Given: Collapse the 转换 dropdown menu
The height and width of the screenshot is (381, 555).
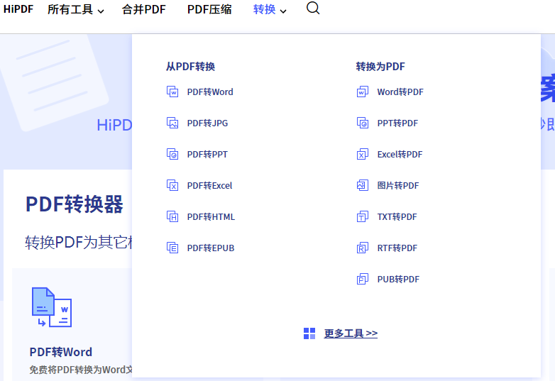Looking at the screenshot, I should point(270,9).
